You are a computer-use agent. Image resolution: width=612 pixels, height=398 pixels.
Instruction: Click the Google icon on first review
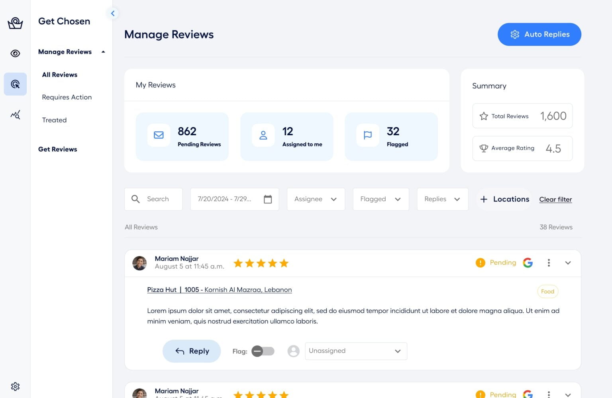pos(528,263)
